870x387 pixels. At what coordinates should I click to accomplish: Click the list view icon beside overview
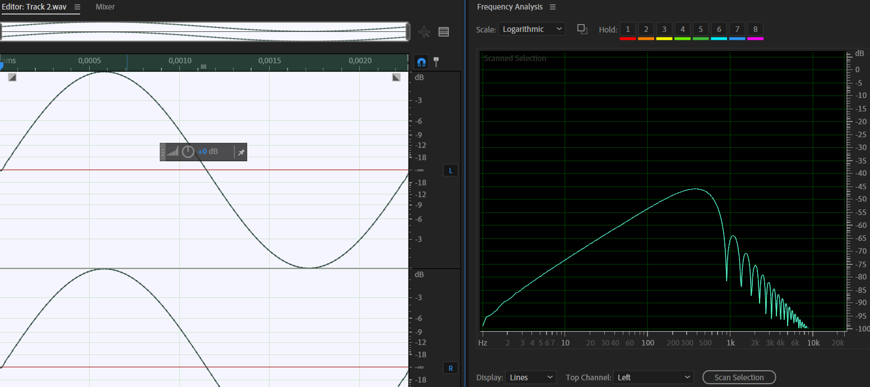pos(443,32)
